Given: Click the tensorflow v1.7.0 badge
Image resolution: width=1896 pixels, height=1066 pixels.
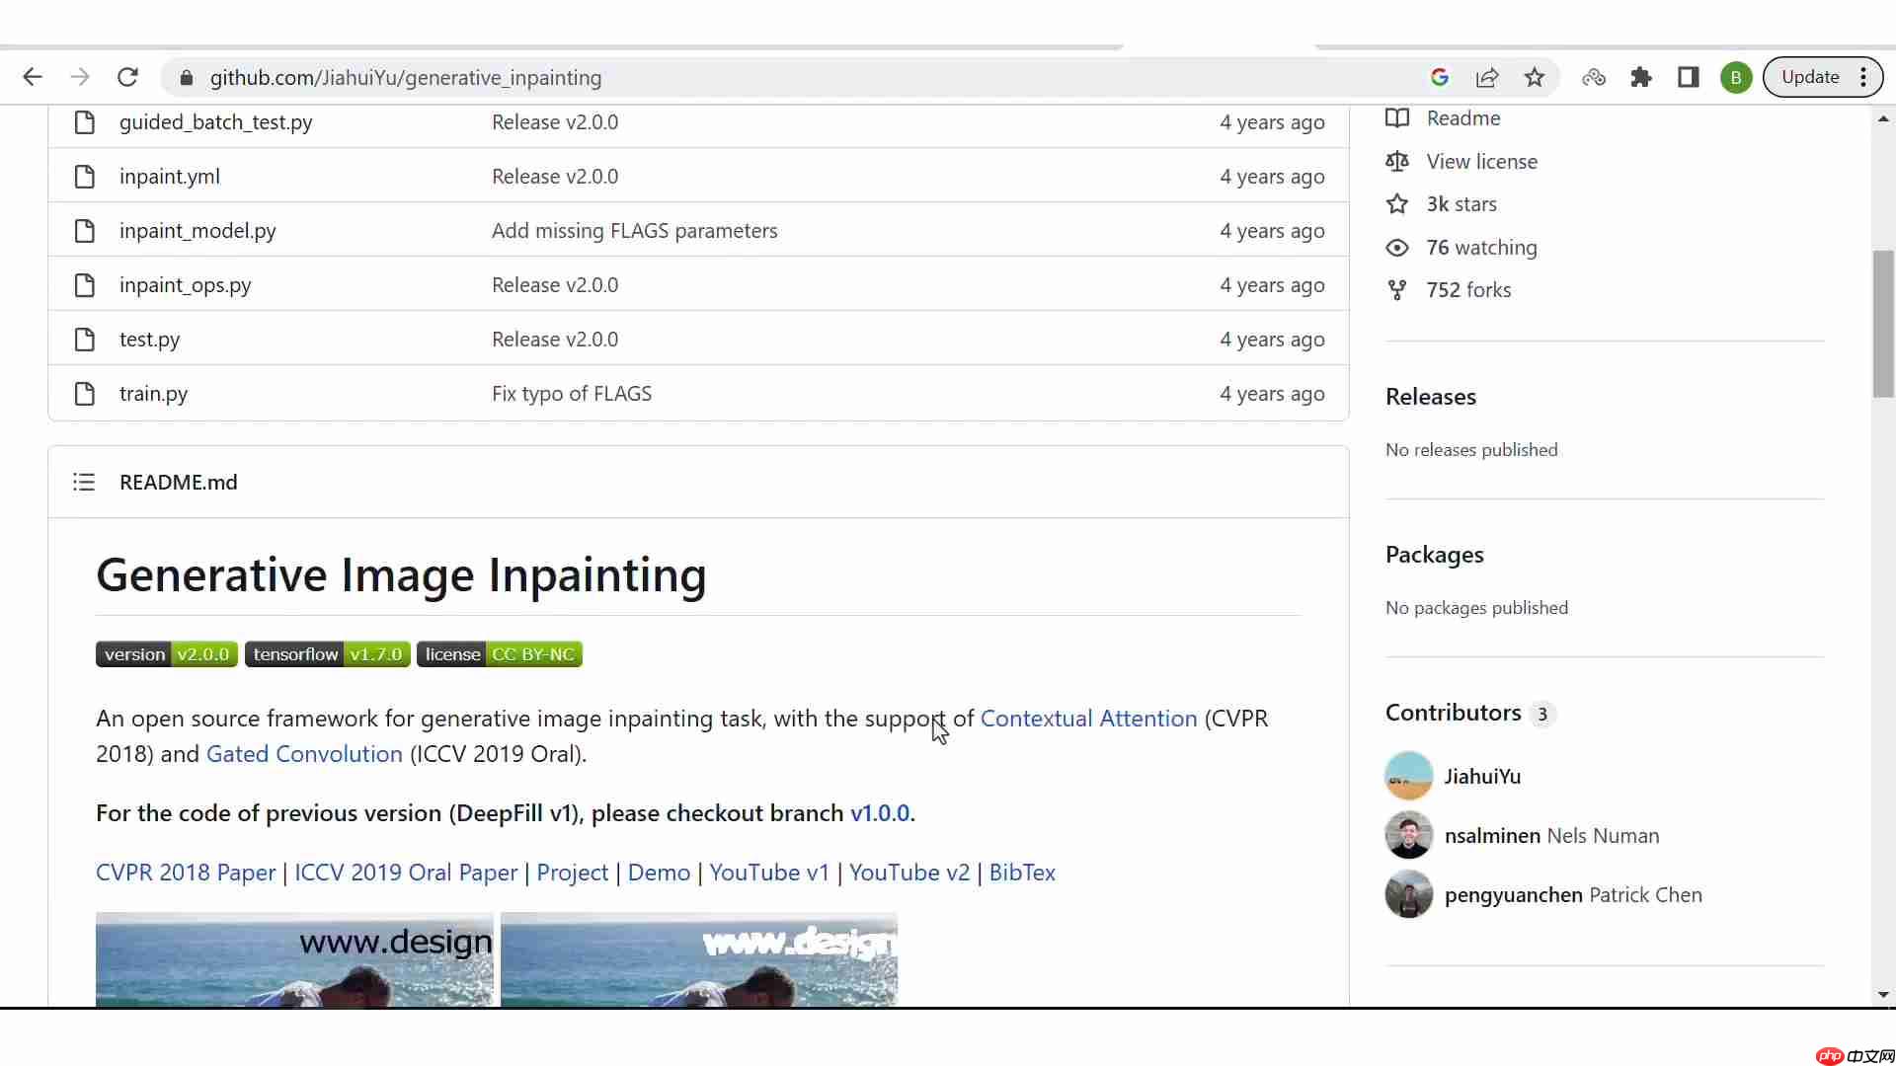Looking at the screenshot, I should (x=328, y=654).
